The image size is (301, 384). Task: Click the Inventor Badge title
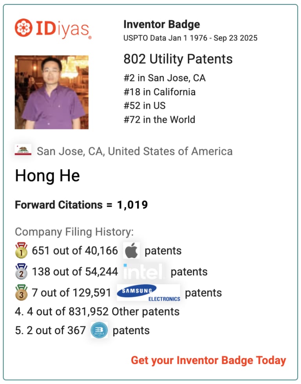pyautogui.click(x=161, y=24)
